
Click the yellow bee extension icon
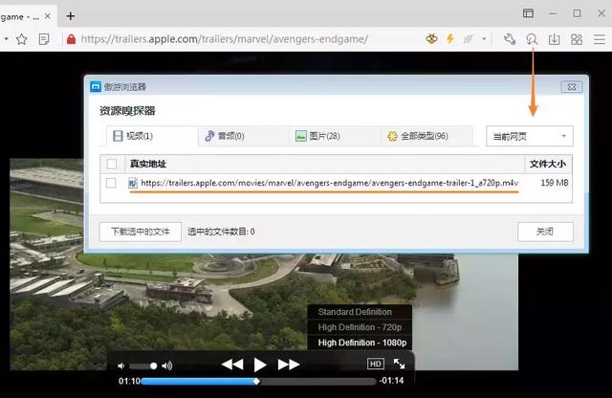[x=431, y=38]
